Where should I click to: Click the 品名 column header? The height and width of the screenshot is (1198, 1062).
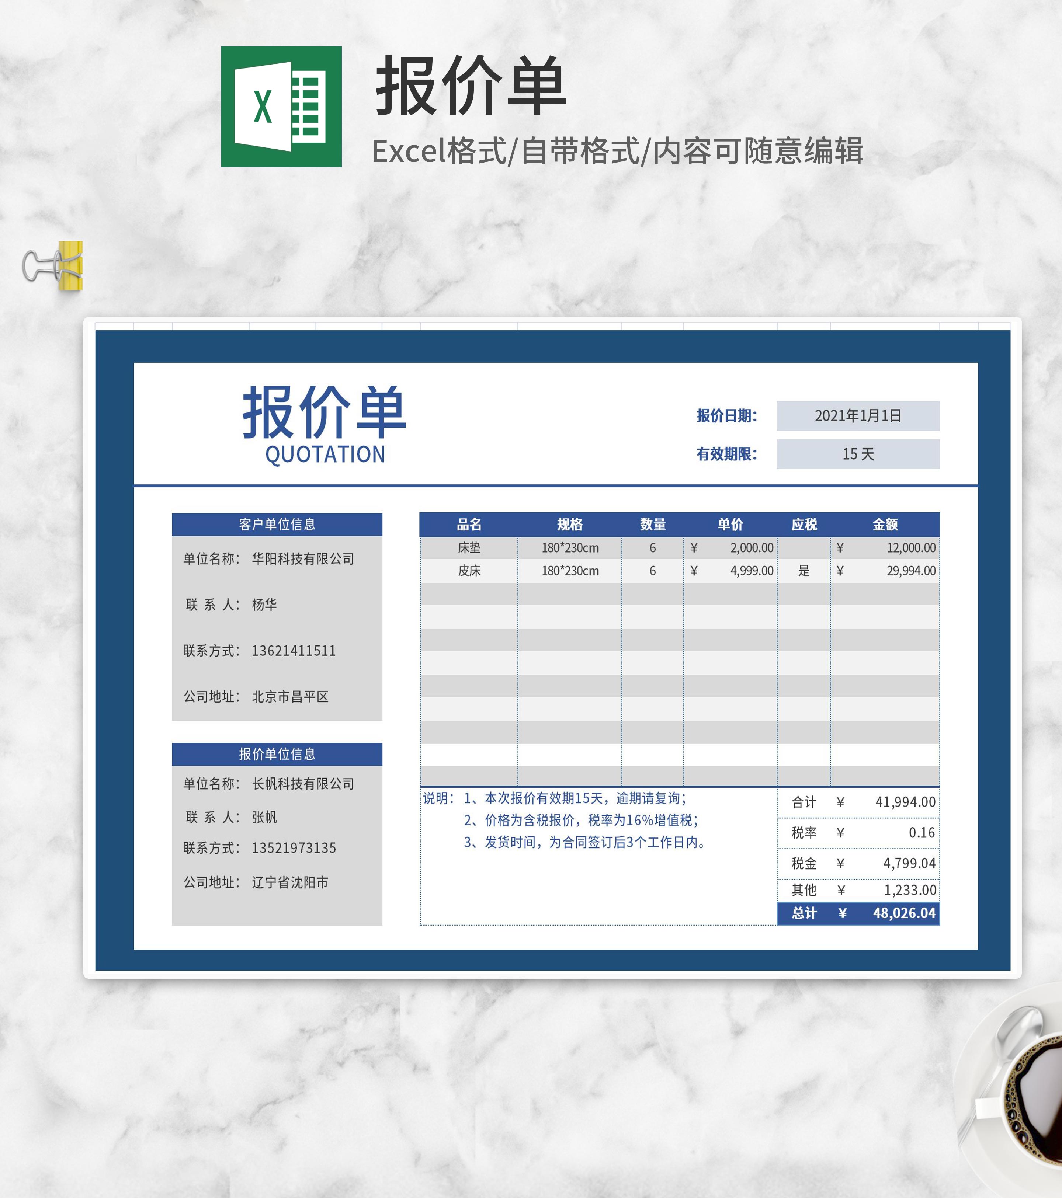tap(469, 525)
